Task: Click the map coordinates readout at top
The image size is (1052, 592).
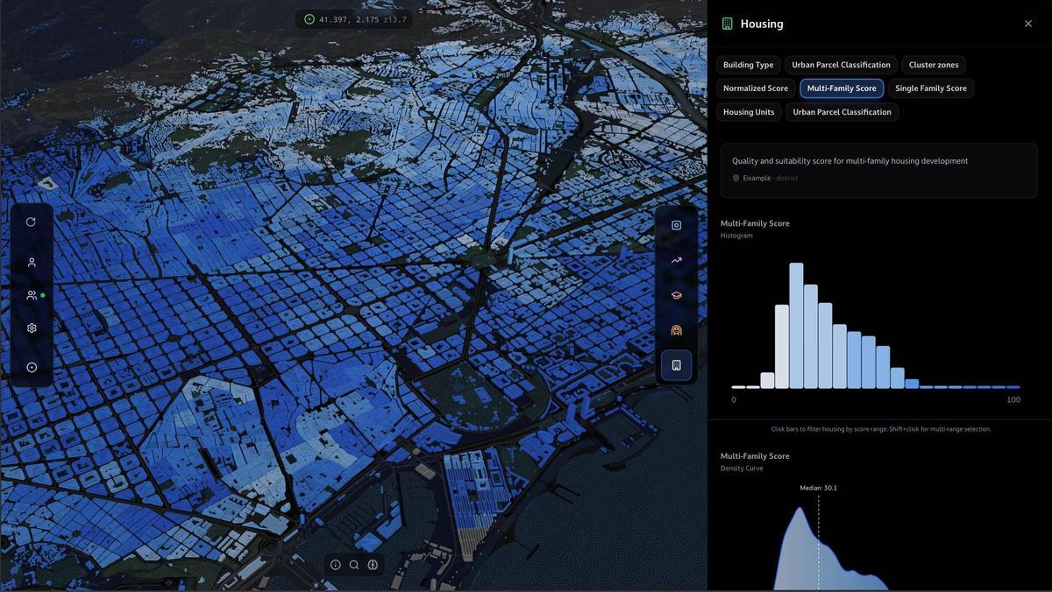Action: [x=354, y=19]
